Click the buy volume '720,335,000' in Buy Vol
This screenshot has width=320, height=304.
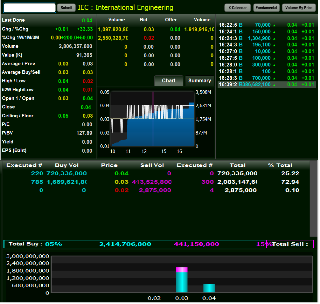coord(66,173)
